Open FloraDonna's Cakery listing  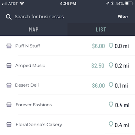point(67,125)
